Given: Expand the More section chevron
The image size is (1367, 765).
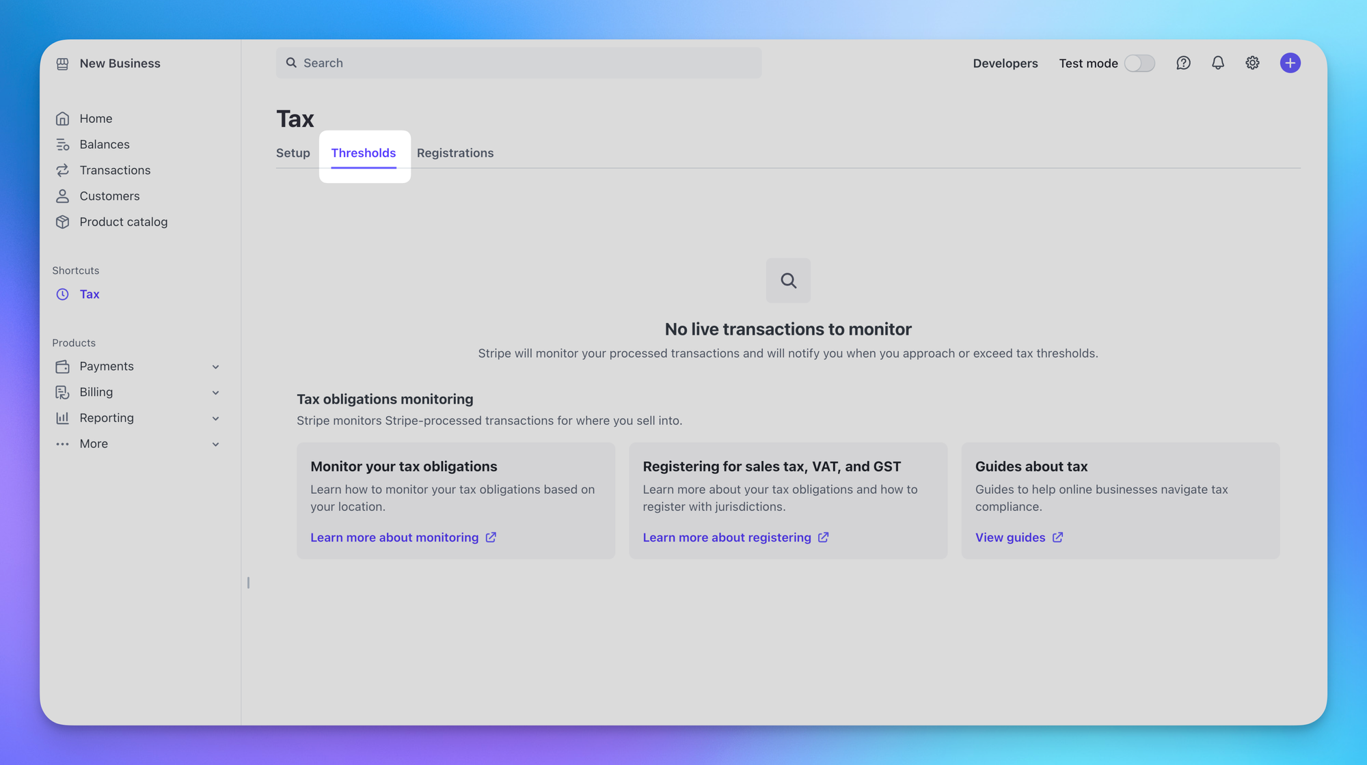Looking at the screenshot, I should [x=215, y=445].
